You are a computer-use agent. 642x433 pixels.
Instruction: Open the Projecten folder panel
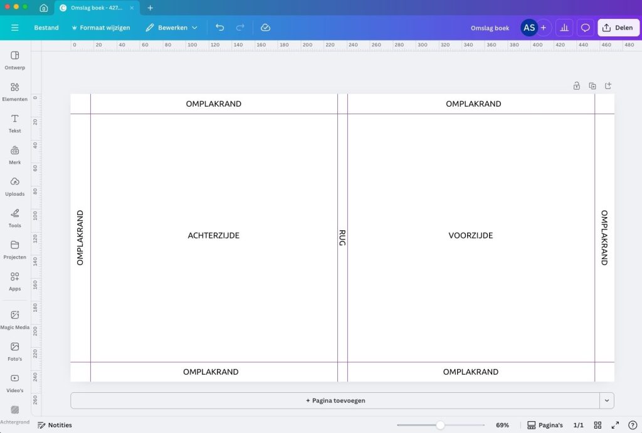click(x=15, y=250)
